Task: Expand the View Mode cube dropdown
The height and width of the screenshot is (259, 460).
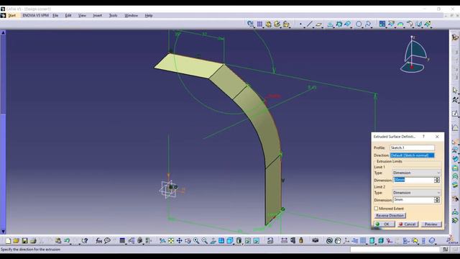Action: click(230, 241)
